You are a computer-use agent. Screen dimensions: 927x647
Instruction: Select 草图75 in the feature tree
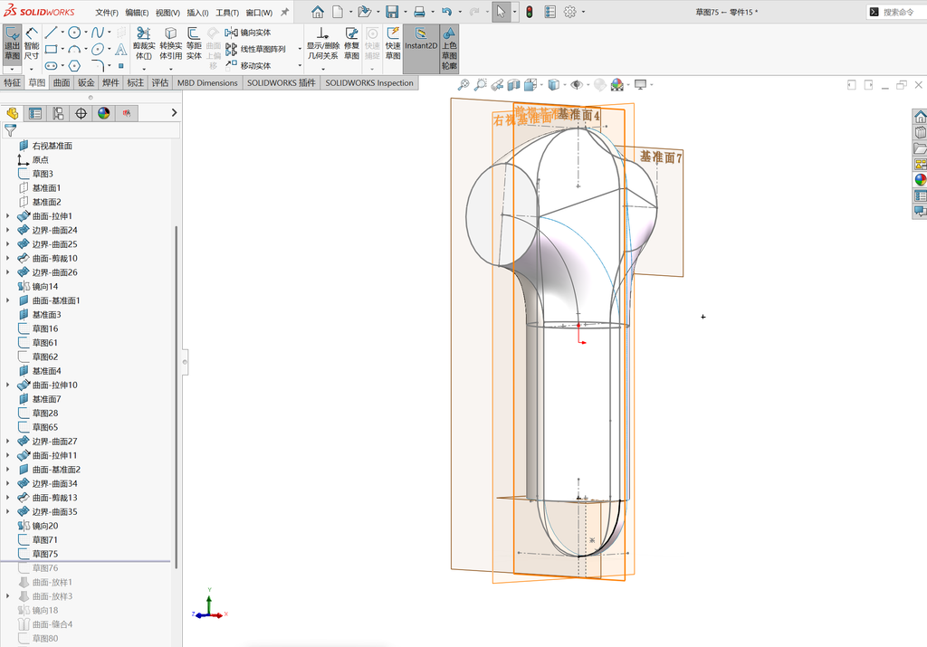click(x=45, y=554)
